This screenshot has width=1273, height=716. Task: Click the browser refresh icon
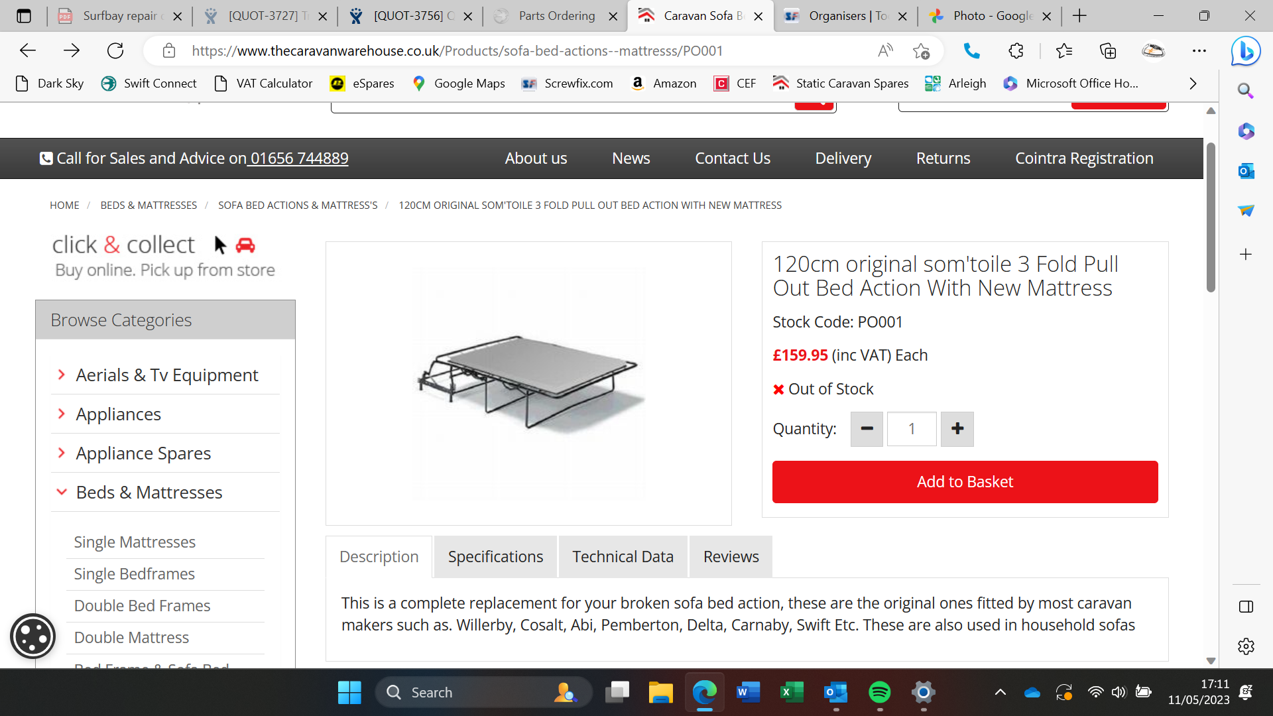point(115,50)
